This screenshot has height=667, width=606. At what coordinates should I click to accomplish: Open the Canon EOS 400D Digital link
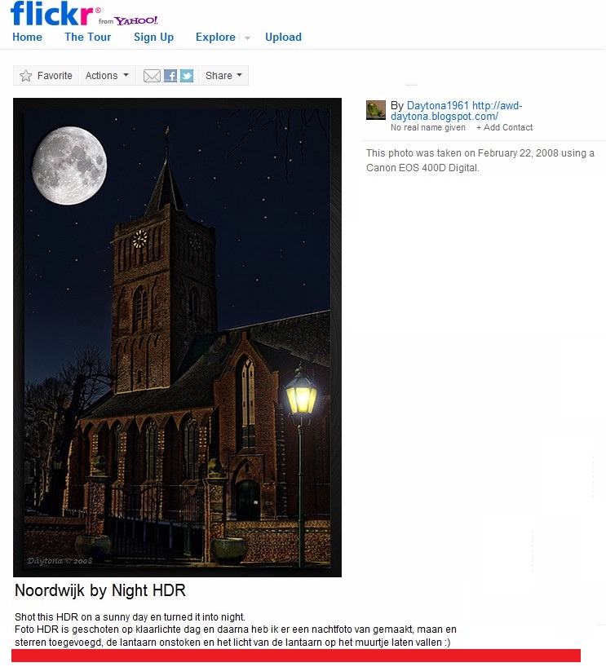422,168
